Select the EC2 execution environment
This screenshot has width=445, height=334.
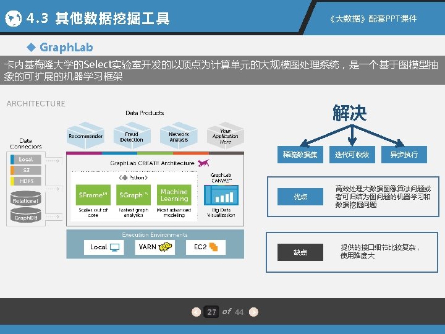[206, 247]
